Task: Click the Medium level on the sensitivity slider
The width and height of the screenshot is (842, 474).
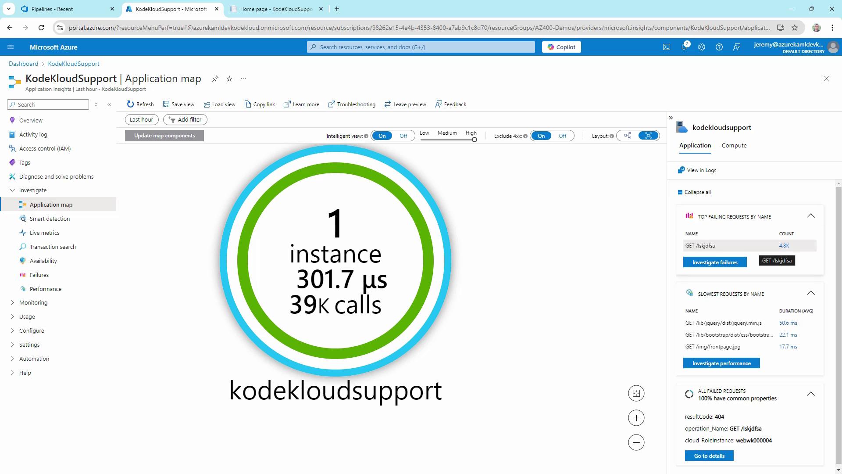Action: tap(447, 139)
